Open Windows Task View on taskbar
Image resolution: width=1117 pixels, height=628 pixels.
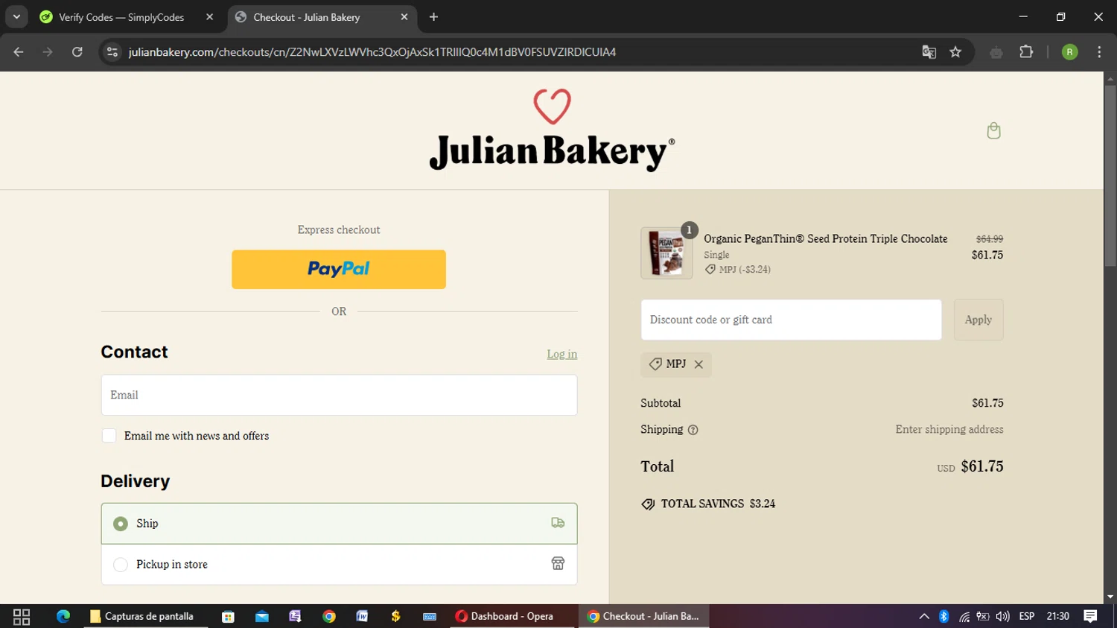[22, 616]
